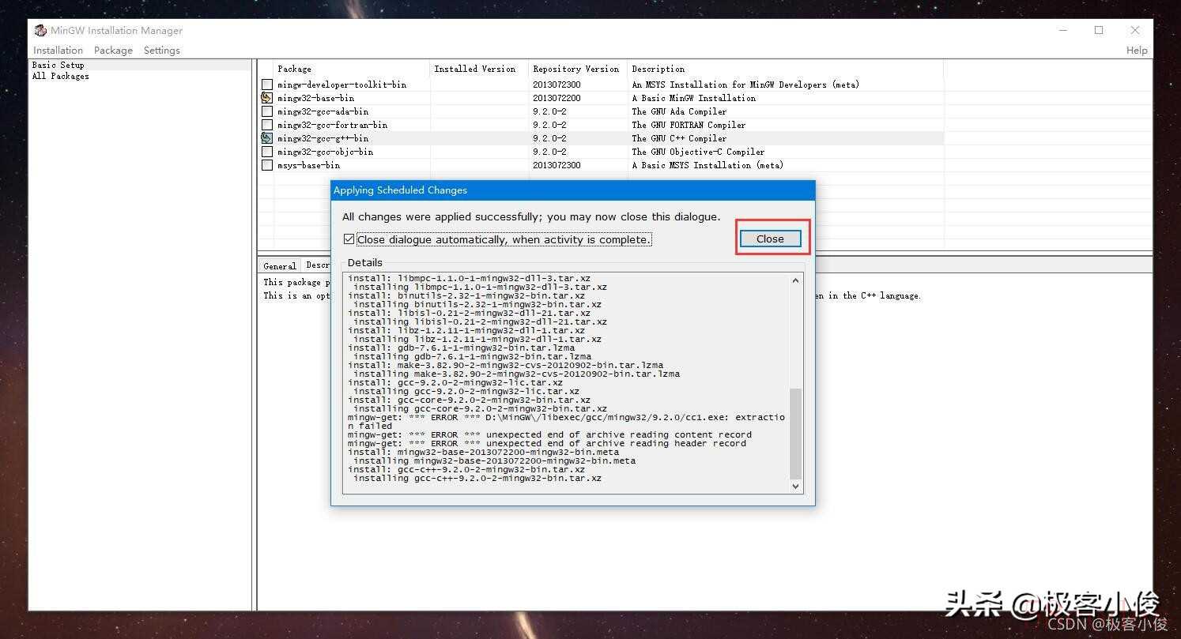Click the mingw32-base-bin install-marked icon
The width and height of the screenshot is (1181, 639).
point(266,98)
